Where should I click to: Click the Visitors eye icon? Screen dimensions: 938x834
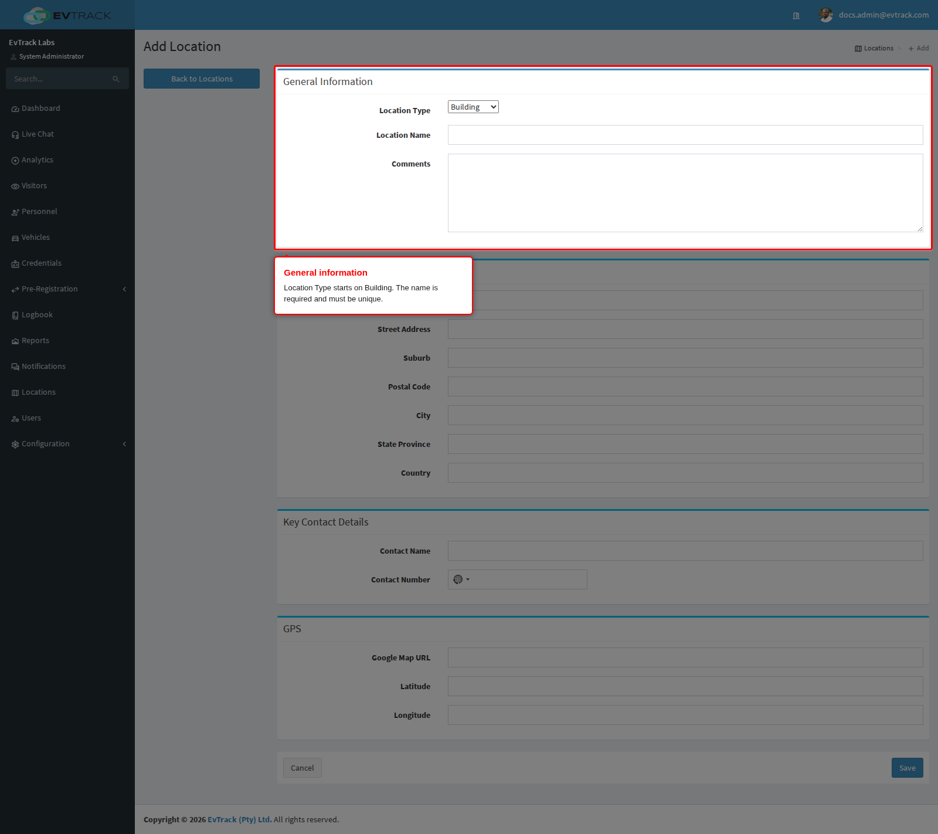coord(15,187)
